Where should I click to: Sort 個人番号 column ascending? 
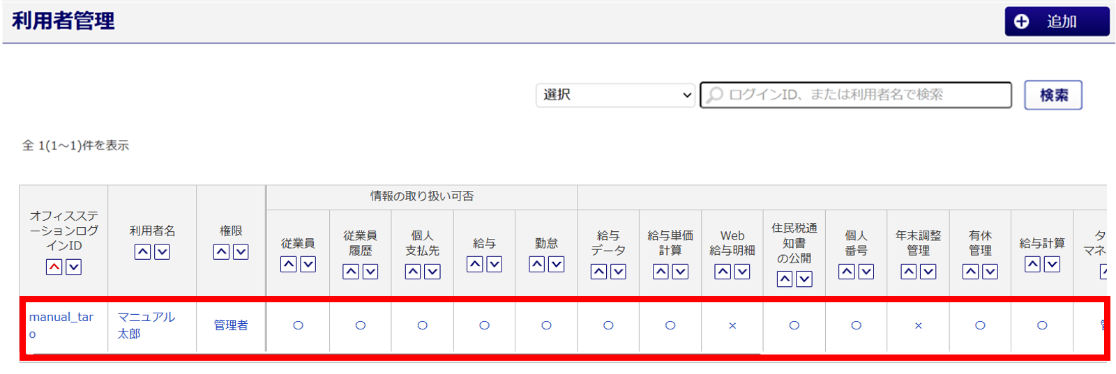[x=847, y=272]
